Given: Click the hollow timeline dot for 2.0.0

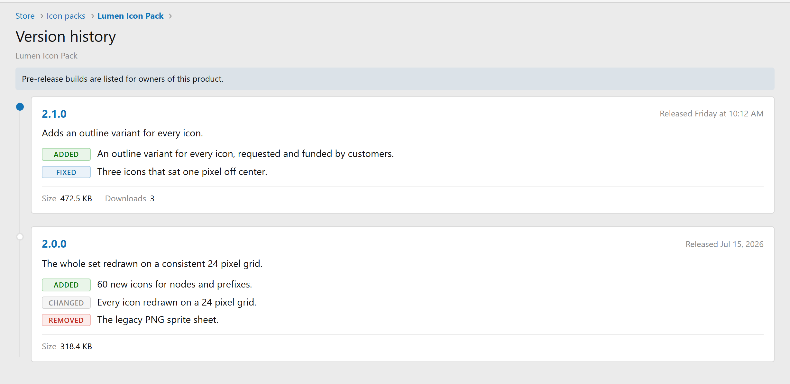Looking at the screenshot, I should [x=20, y=237].
